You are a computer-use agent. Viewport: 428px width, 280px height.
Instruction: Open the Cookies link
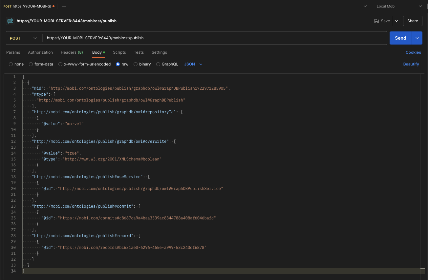point(413,52)
